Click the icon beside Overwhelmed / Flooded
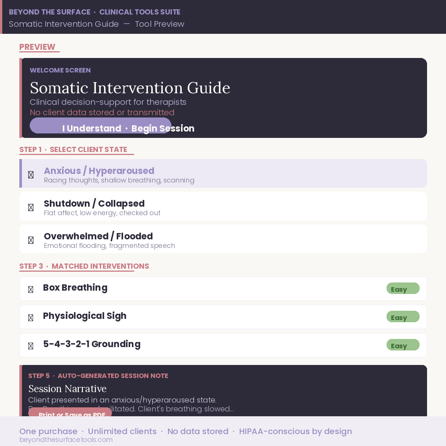 31,240
